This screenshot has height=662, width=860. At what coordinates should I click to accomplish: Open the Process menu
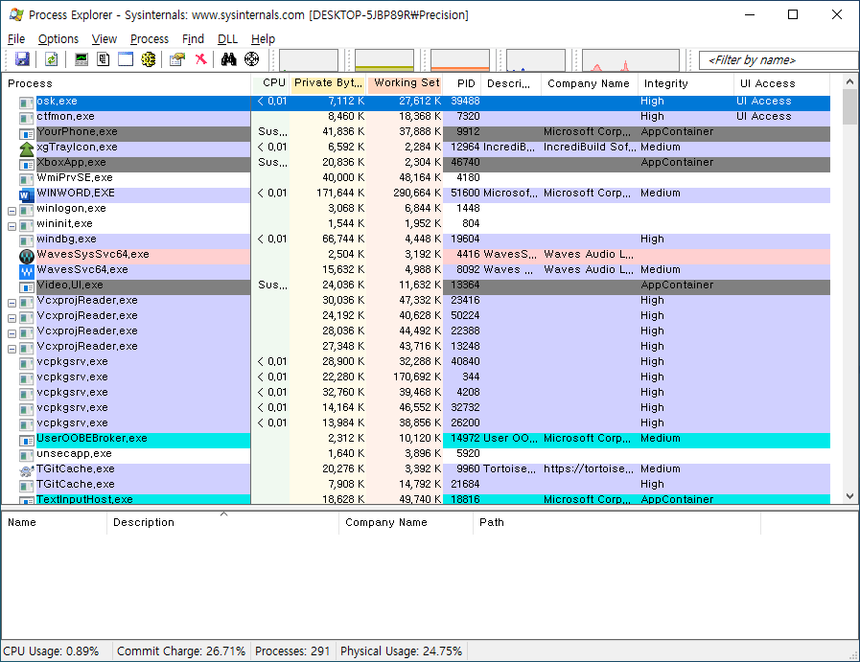click(150, 39)
